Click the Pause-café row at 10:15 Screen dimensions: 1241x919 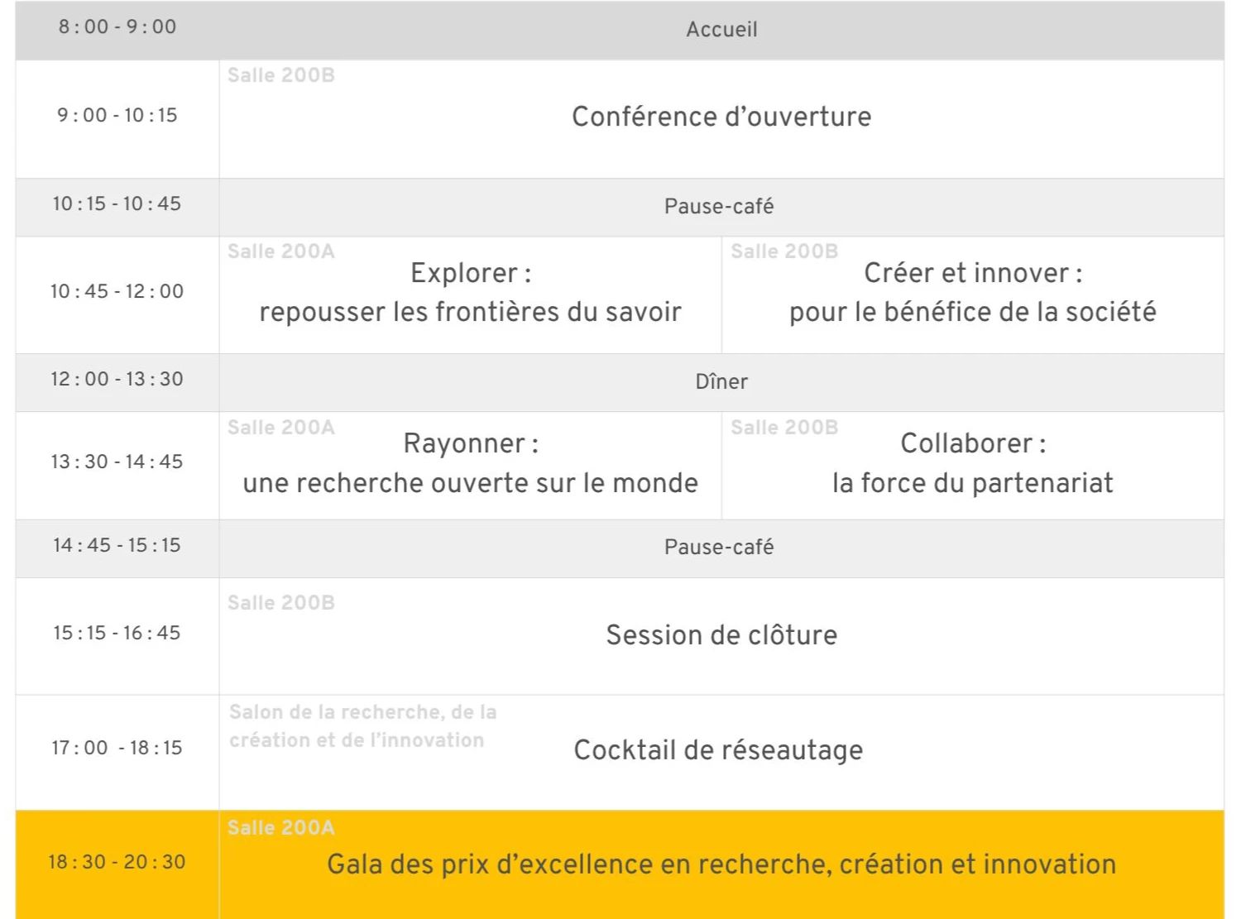(x=719, y=206)
